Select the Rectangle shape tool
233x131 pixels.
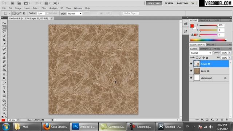coord(4,96)
